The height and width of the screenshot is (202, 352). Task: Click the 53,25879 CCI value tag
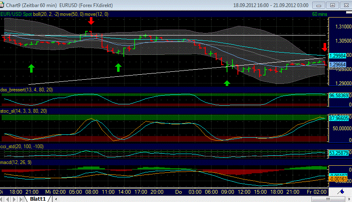pos(339,153)
